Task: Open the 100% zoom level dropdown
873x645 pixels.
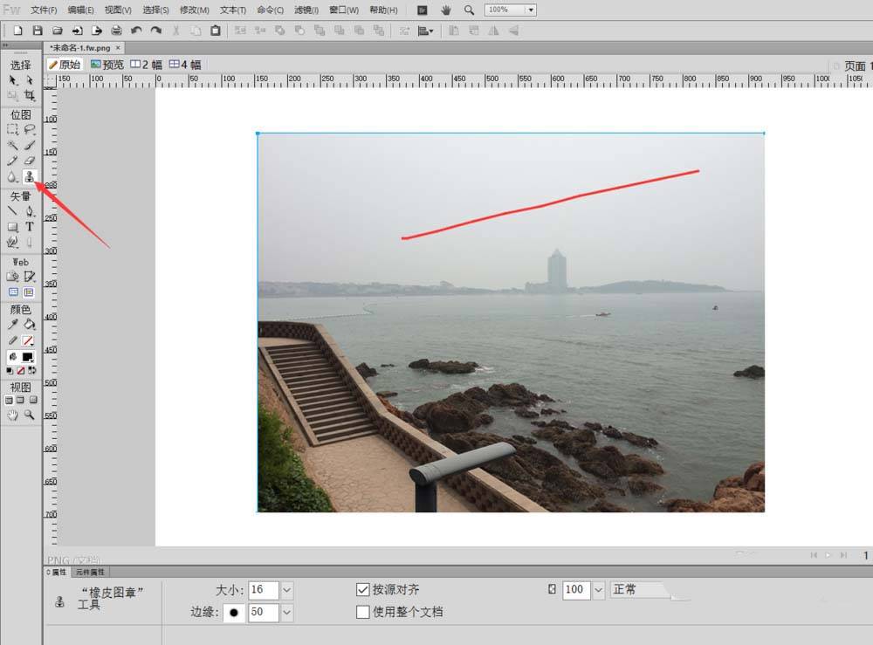Action: [x=531, y=10]
